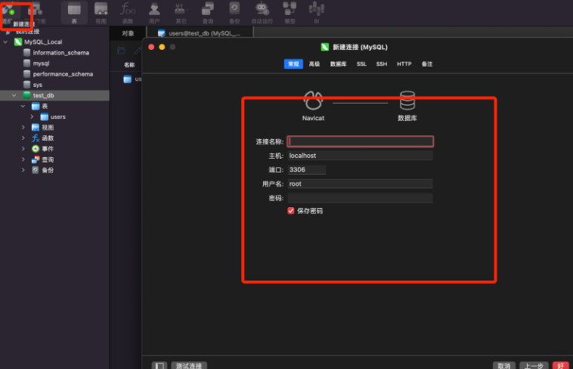
Task: Expand the 视图 (Views) node chevron
Action: click(x=23, y=127)
